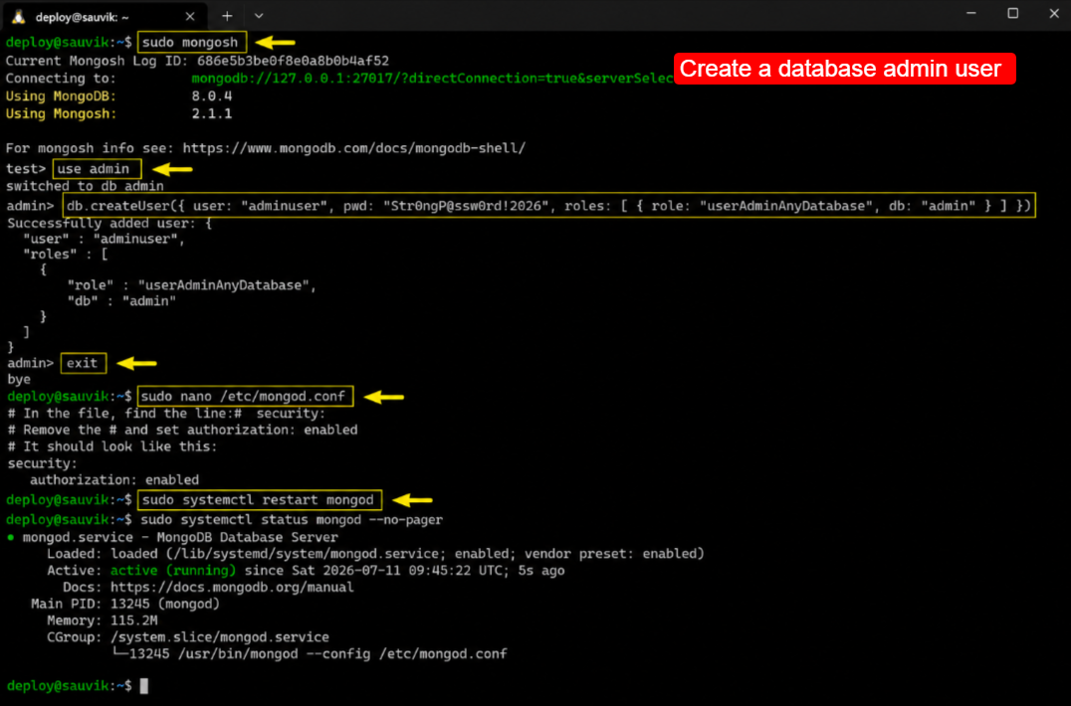Click the "role" : "userAdminAnyDatabase" output line
Image resolution: width=1071 pixels, height=706 pixels.
coord(192,285)
